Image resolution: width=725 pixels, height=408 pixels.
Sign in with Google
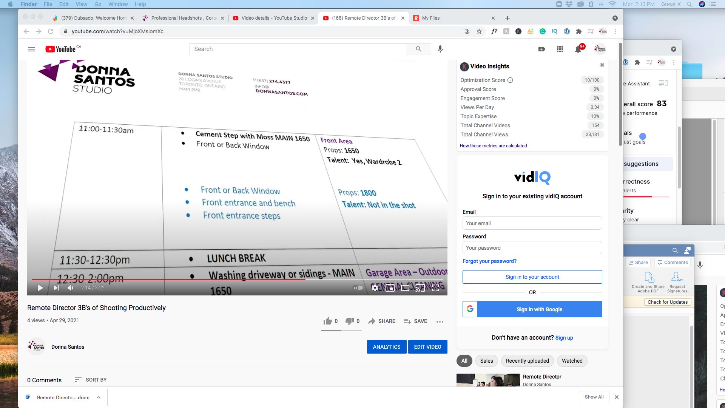click(532, 309)
